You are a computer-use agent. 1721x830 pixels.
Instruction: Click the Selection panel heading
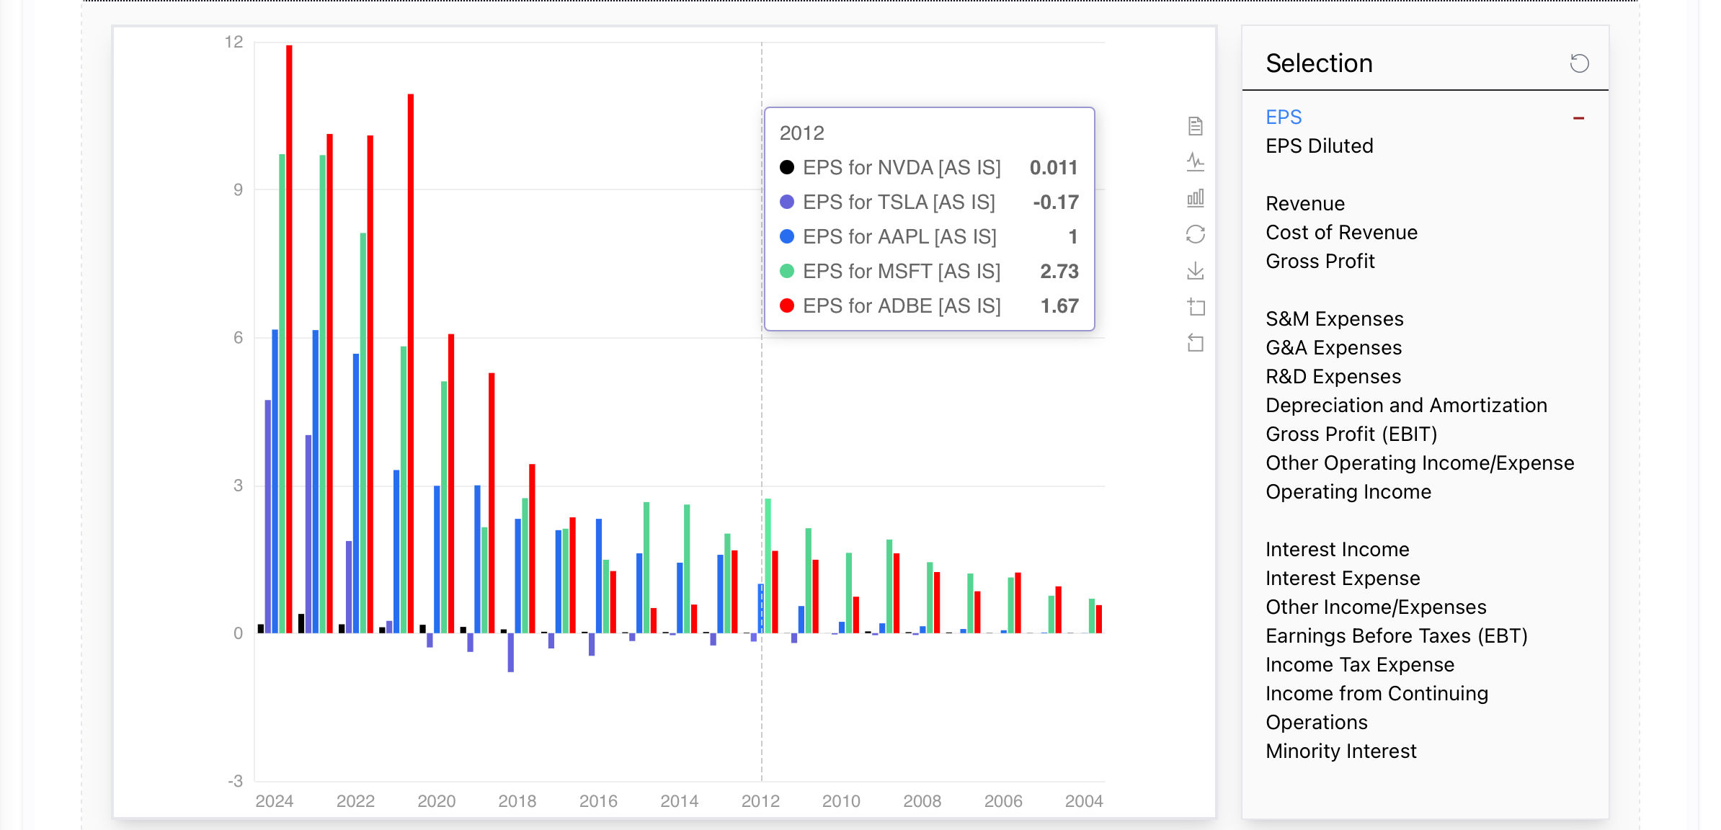(1319, 63)
